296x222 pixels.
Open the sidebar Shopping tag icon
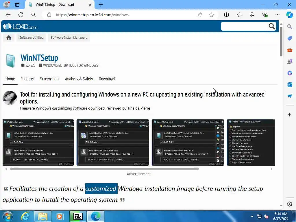coord(290,38)
